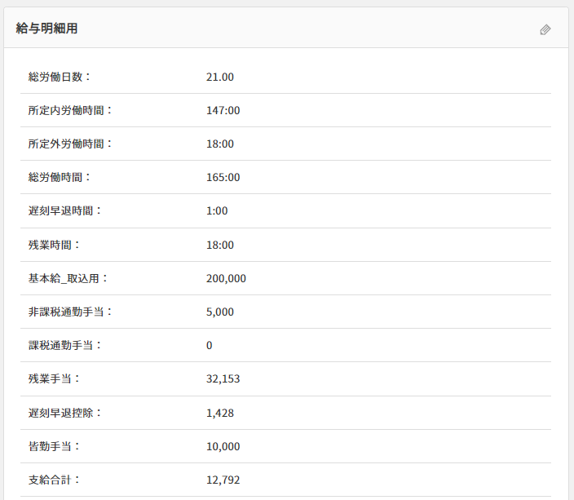Select the 支給合計 value 12,792

(223, 480)
